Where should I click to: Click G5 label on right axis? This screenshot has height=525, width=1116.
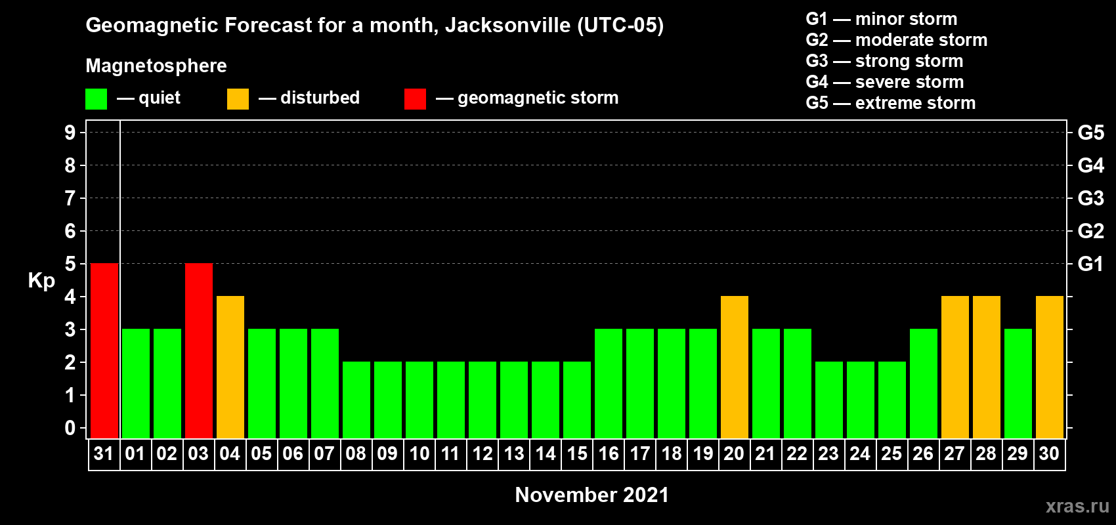click(1090, 133)
